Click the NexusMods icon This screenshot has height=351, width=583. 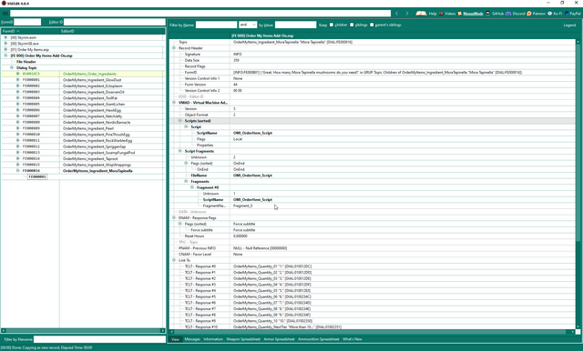click(459, 14)
